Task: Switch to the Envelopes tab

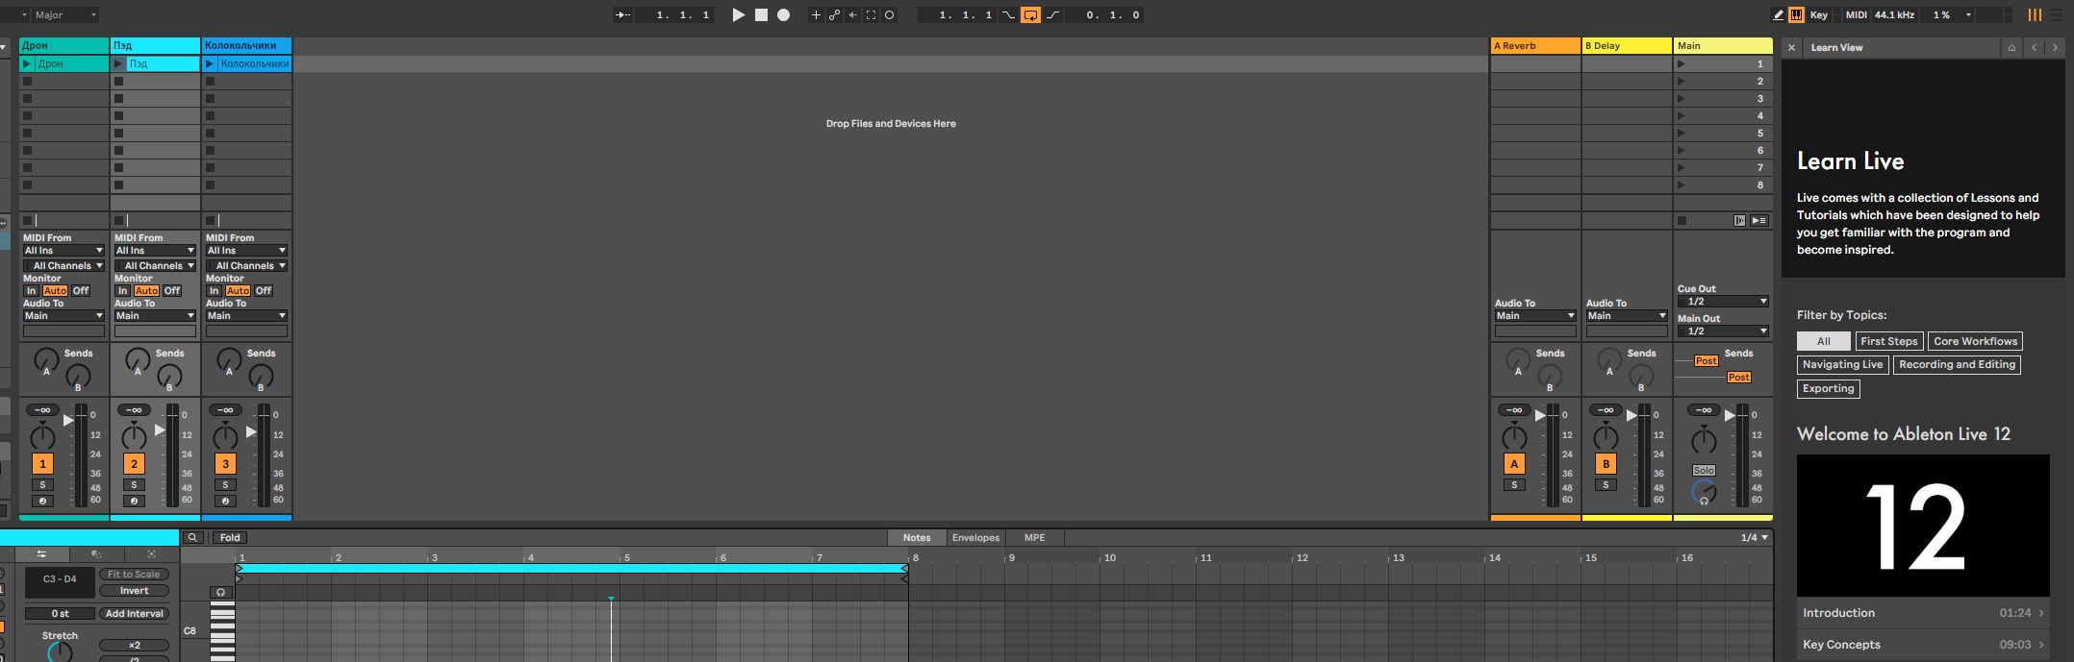Action: 975,538
